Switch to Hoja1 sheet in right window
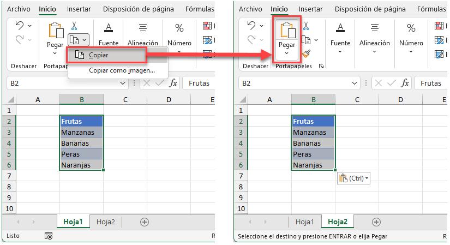The image size is (450, 245). (304, 222)
